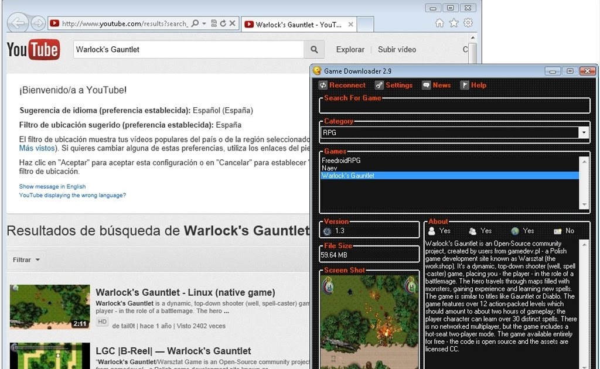The height and width of the screenshot is (369, 600).
Task: Close the Warlock's Gauntlet YouTube tab
Action: [x=350, y=25]
